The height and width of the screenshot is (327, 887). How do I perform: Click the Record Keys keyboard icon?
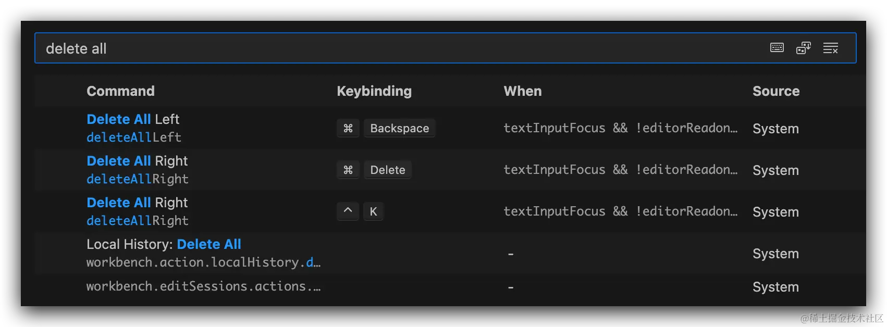point(777,48)
